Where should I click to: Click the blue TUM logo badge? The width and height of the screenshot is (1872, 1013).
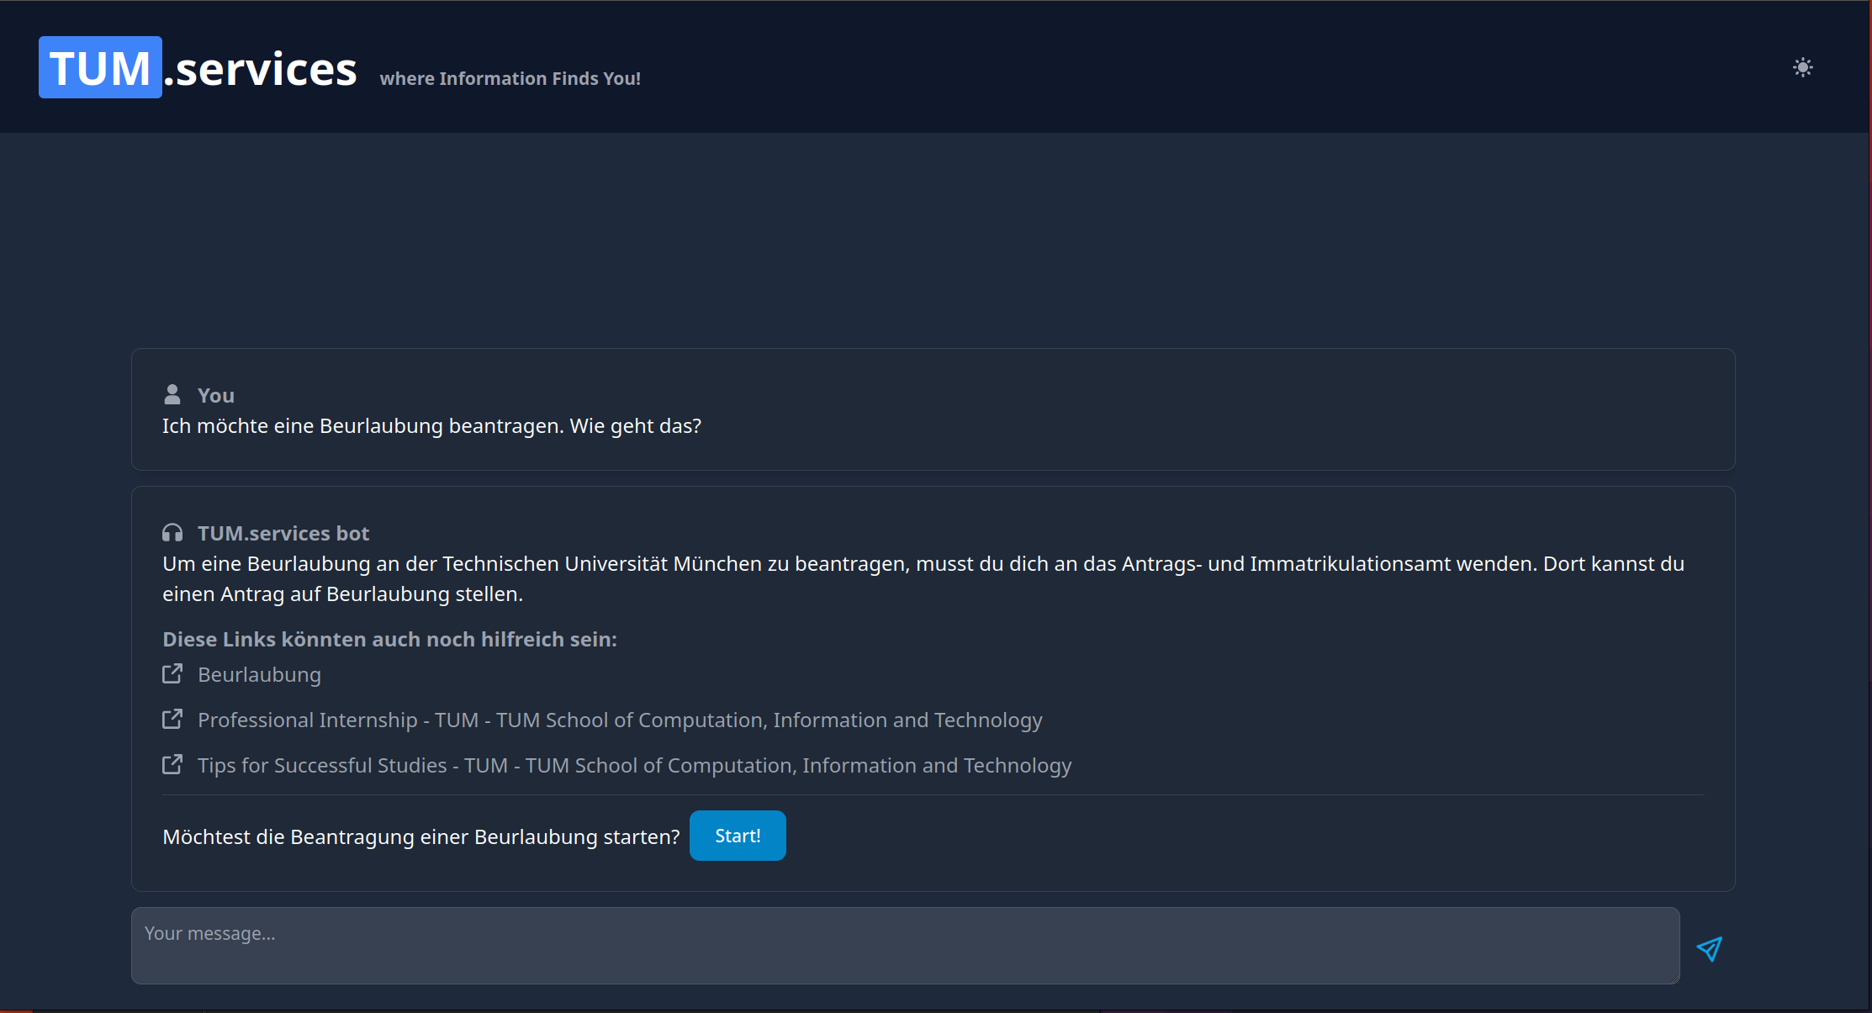pyautogui.click(x=100, y=68)
